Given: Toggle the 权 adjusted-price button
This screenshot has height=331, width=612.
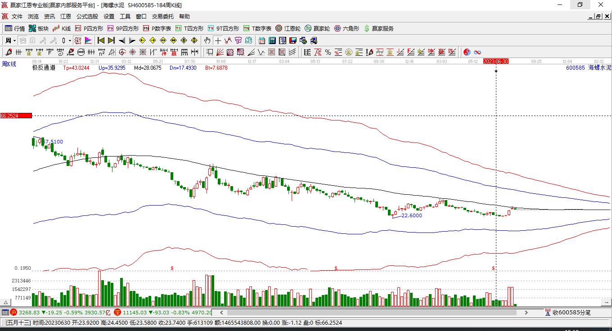Looking at the screenshot, I should [78, 40].
